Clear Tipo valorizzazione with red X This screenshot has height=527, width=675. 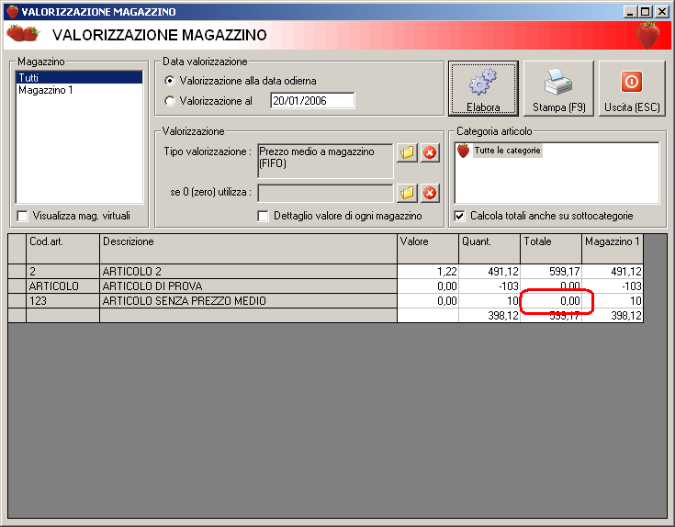click(430, 152)
